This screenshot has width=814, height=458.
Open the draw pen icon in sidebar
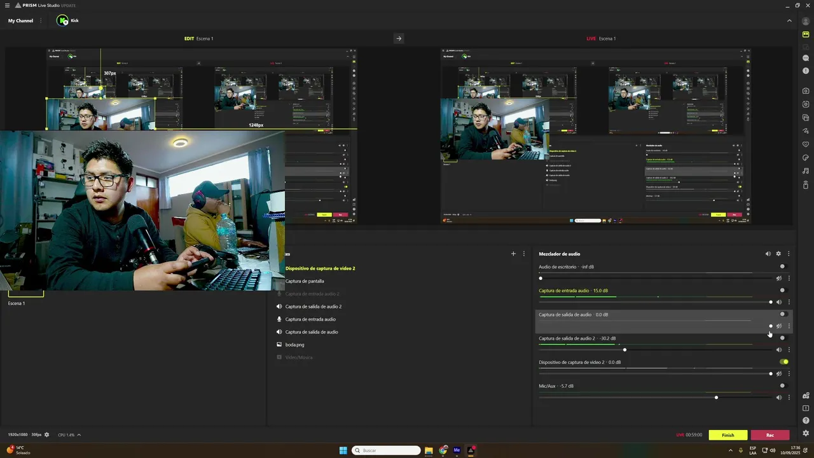click(806, 131)
